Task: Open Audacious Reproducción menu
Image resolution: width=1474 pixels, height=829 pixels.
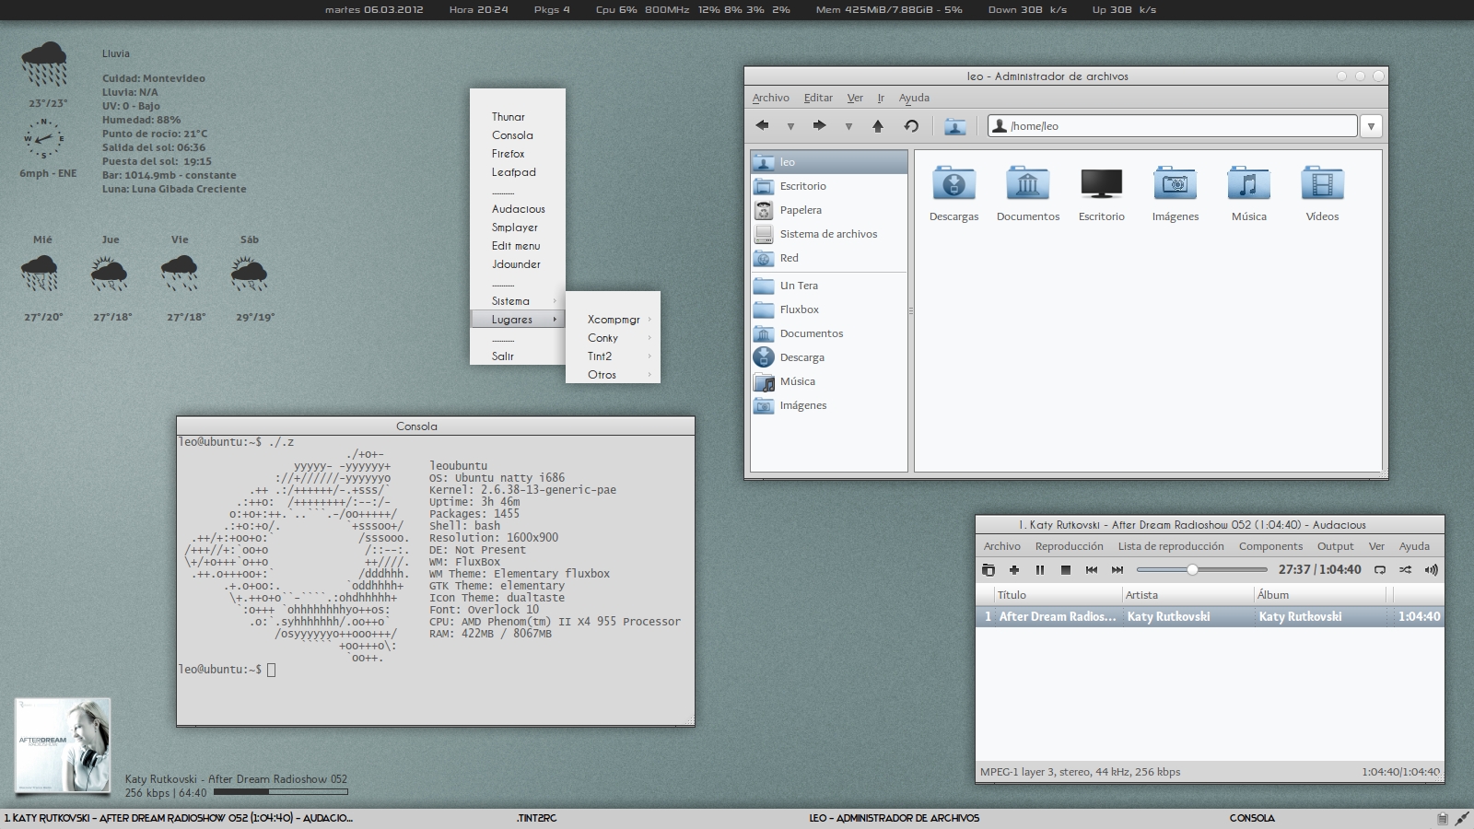Action: pyautogui.click(x=1069, y=546)
